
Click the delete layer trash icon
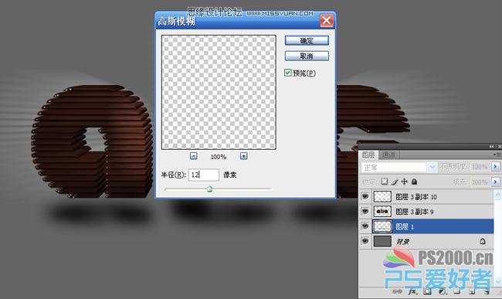[x=487, y=291]
